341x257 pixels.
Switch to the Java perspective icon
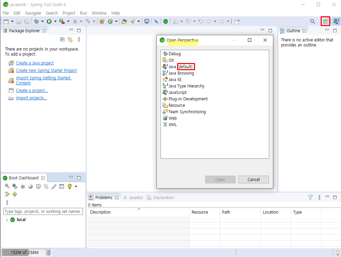click(x=337, y=21)
